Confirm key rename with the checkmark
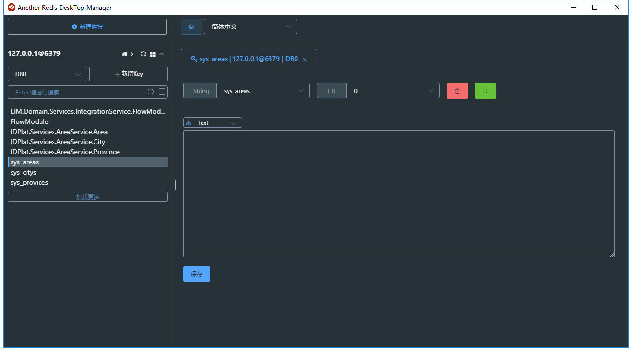This screenshot has width=632, height=351. (302, 90)
